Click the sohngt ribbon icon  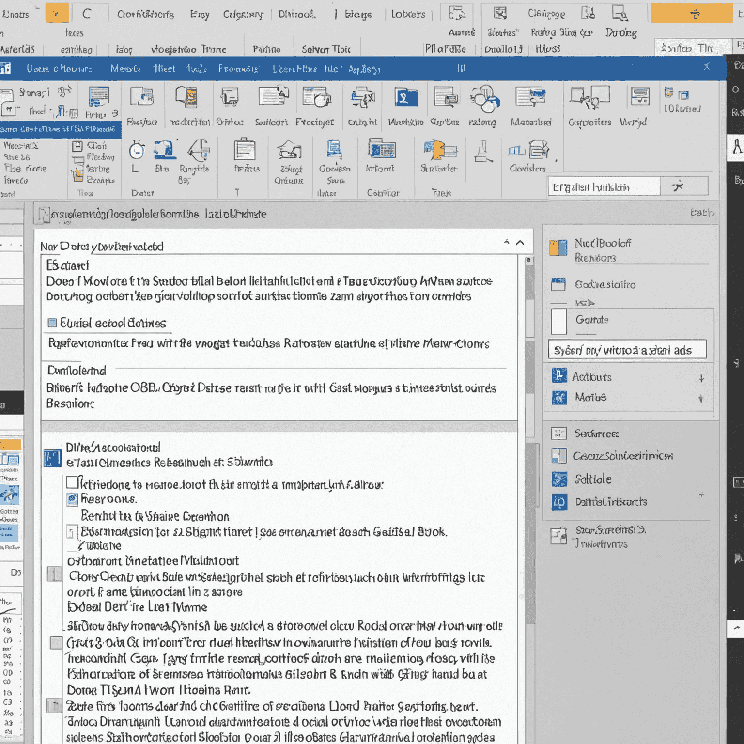tap(290, 150)
